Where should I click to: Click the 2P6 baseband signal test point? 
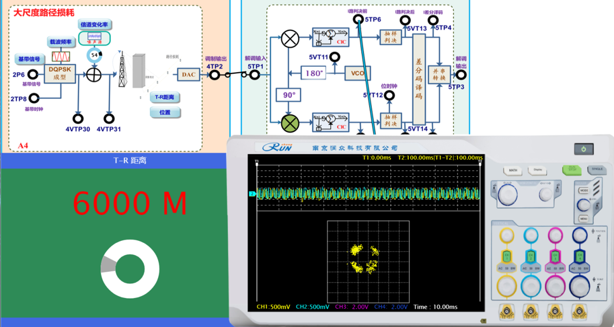point(33,75)
